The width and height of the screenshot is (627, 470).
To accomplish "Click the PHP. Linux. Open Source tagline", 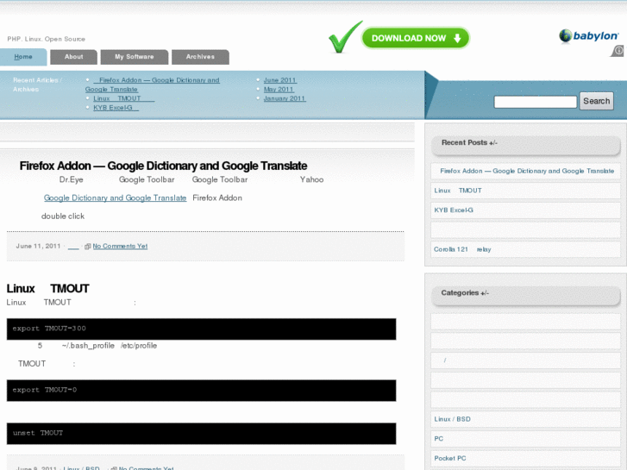I will tap(46, 39).
